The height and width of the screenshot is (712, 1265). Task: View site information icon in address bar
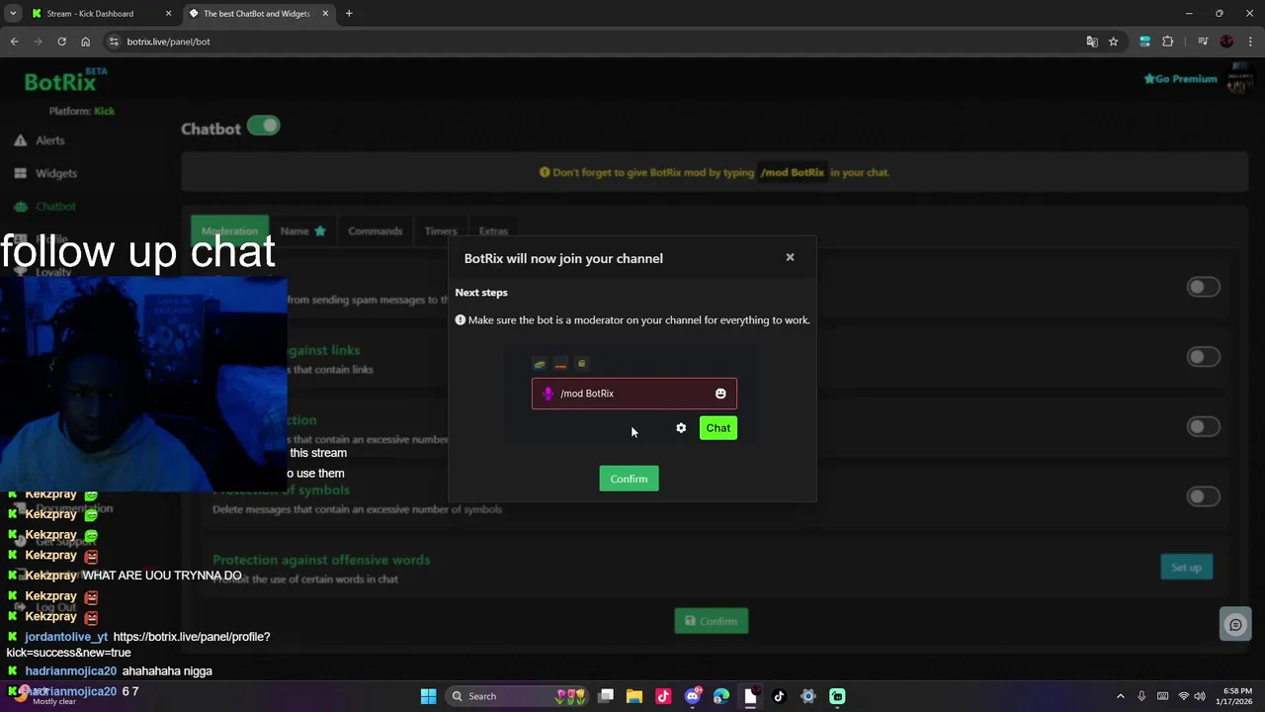click(x=114, y=42)
